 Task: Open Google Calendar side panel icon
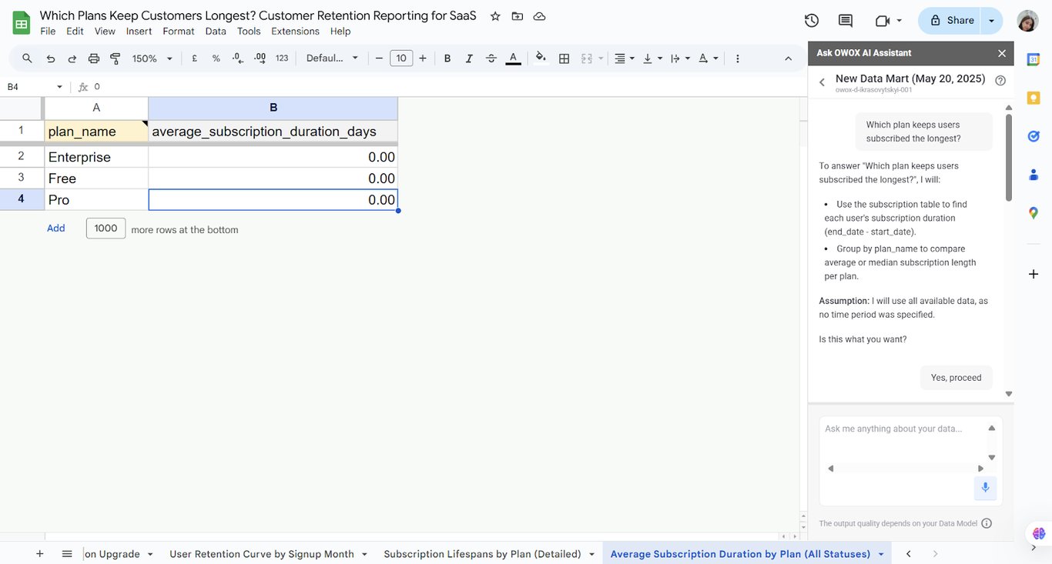point(1034,59)
